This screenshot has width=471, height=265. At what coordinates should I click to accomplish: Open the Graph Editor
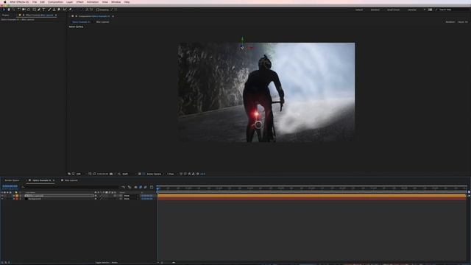152,187
